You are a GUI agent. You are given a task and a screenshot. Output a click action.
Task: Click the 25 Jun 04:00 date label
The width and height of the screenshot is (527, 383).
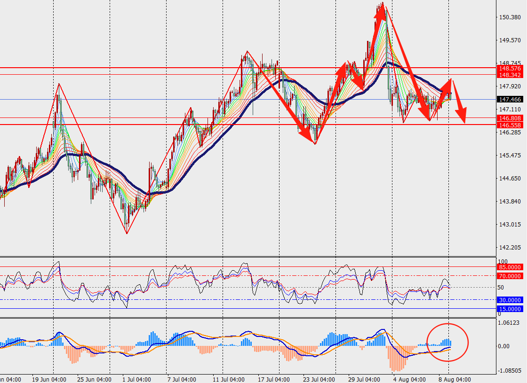pyautogui.click(x=94, y=380)
